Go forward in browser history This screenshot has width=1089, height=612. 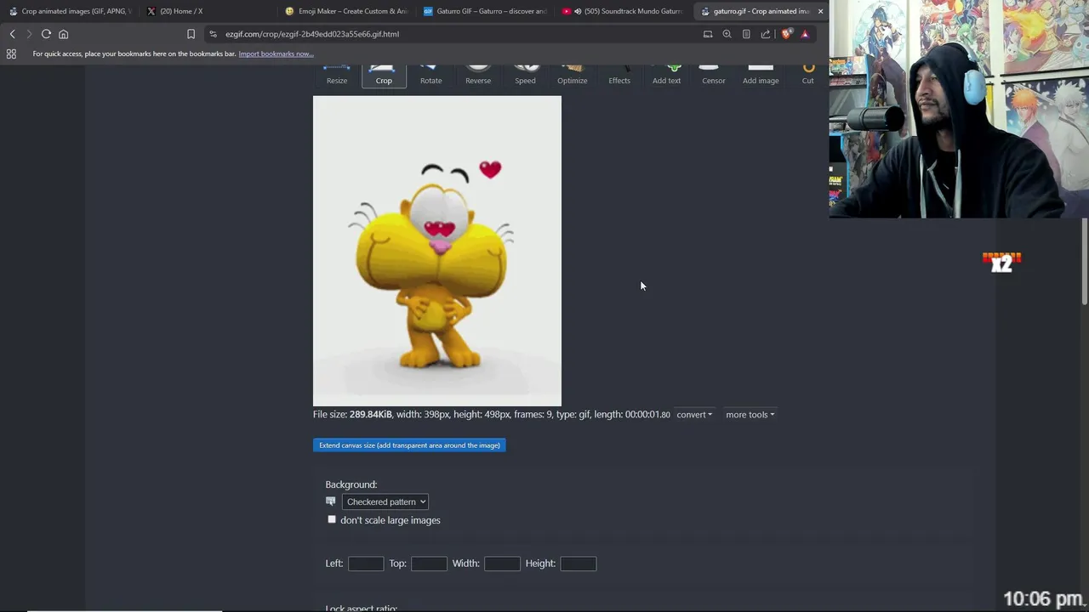pyautogui.click(x=29, y=34)
